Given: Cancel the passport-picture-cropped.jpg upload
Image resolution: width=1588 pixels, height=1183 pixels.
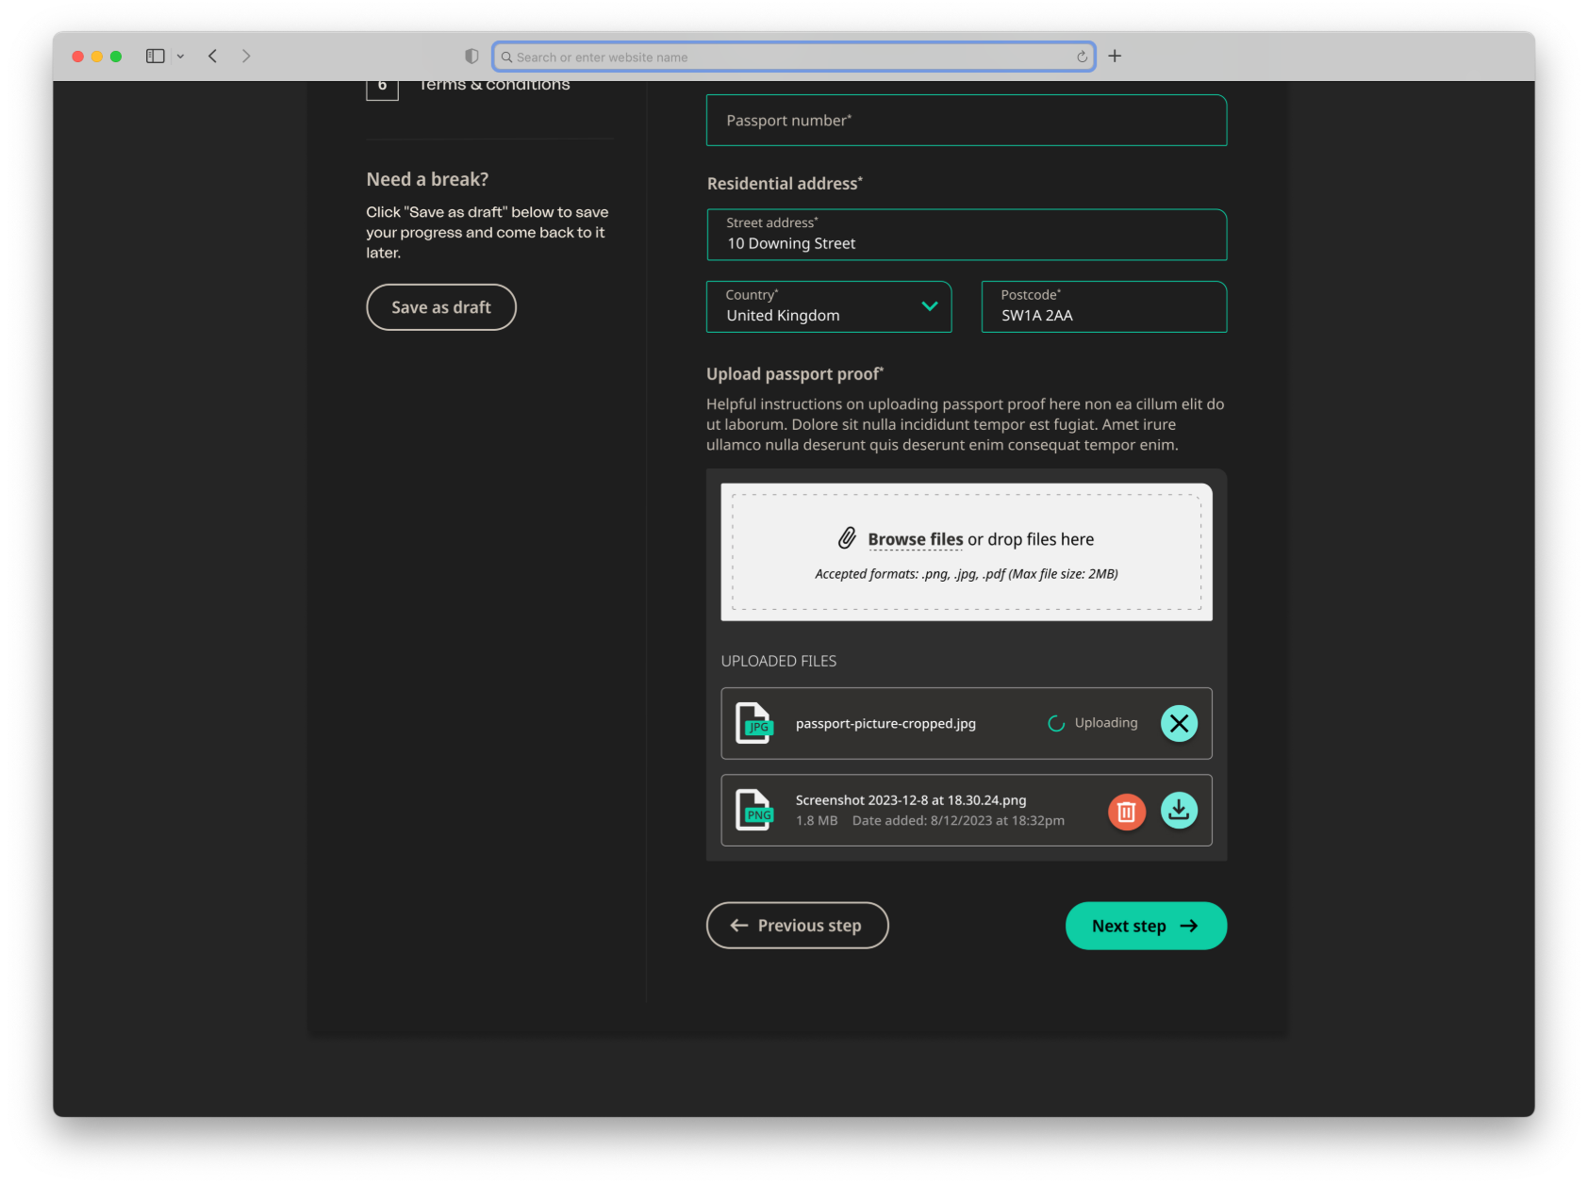Looking at the screenshot, I should (1179, 724).
